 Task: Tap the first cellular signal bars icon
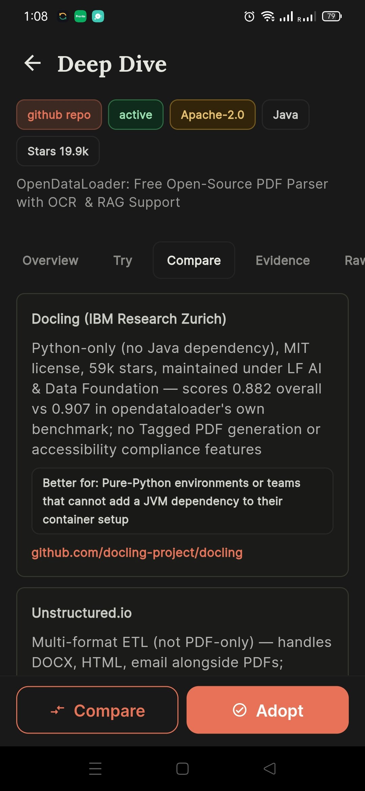coord(286,16)
